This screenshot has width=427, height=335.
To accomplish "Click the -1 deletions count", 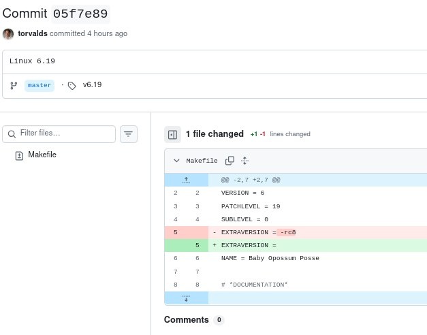I will 262,134.
